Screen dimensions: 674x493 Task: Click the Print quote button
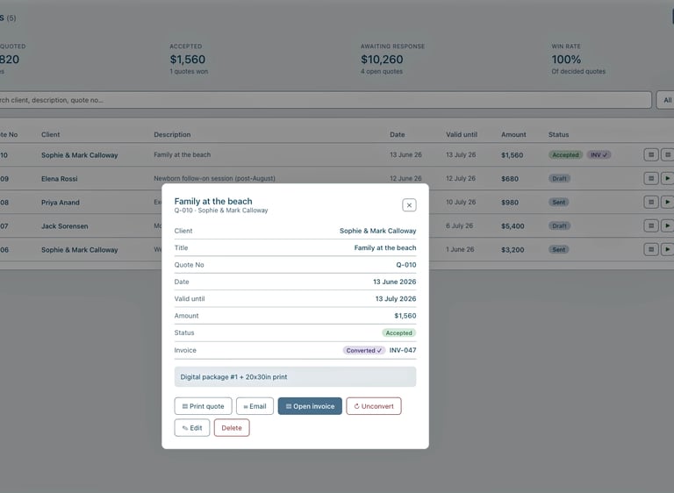click(203, 406)
